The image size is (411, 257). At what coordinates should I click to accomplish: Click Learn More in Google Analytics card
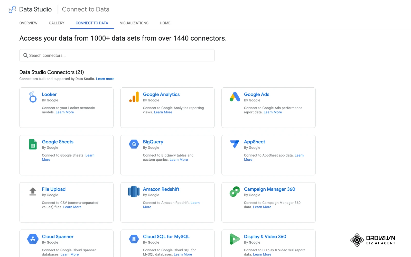163,112
